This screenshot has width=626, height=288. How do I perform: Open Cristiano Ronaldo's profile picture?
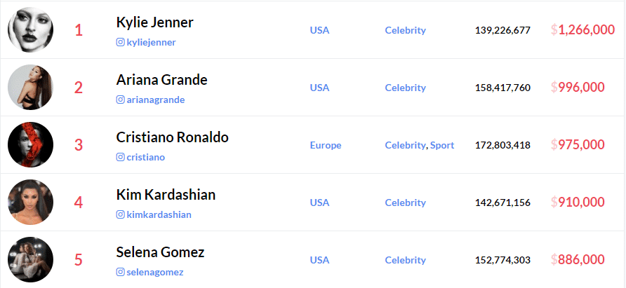point(30,145)
